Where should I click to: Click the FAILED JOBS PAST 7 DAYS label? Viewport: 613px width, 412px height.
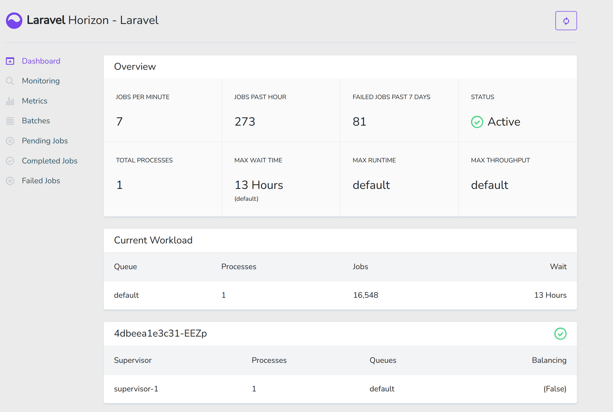pyautogui.click(x=391, y=97)
